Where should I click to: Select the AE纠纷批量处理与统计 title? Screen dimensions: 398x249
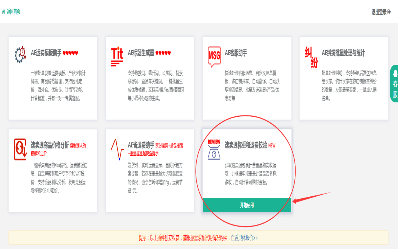(x=343, y=53)
